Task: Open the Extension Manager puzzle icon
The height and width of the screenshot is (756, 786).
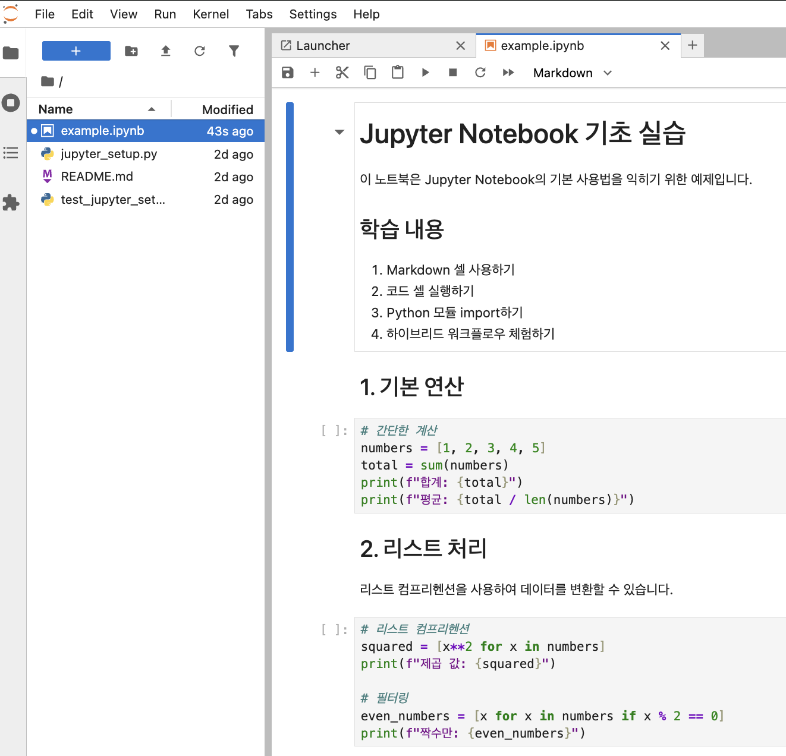Action: point(11,203)
